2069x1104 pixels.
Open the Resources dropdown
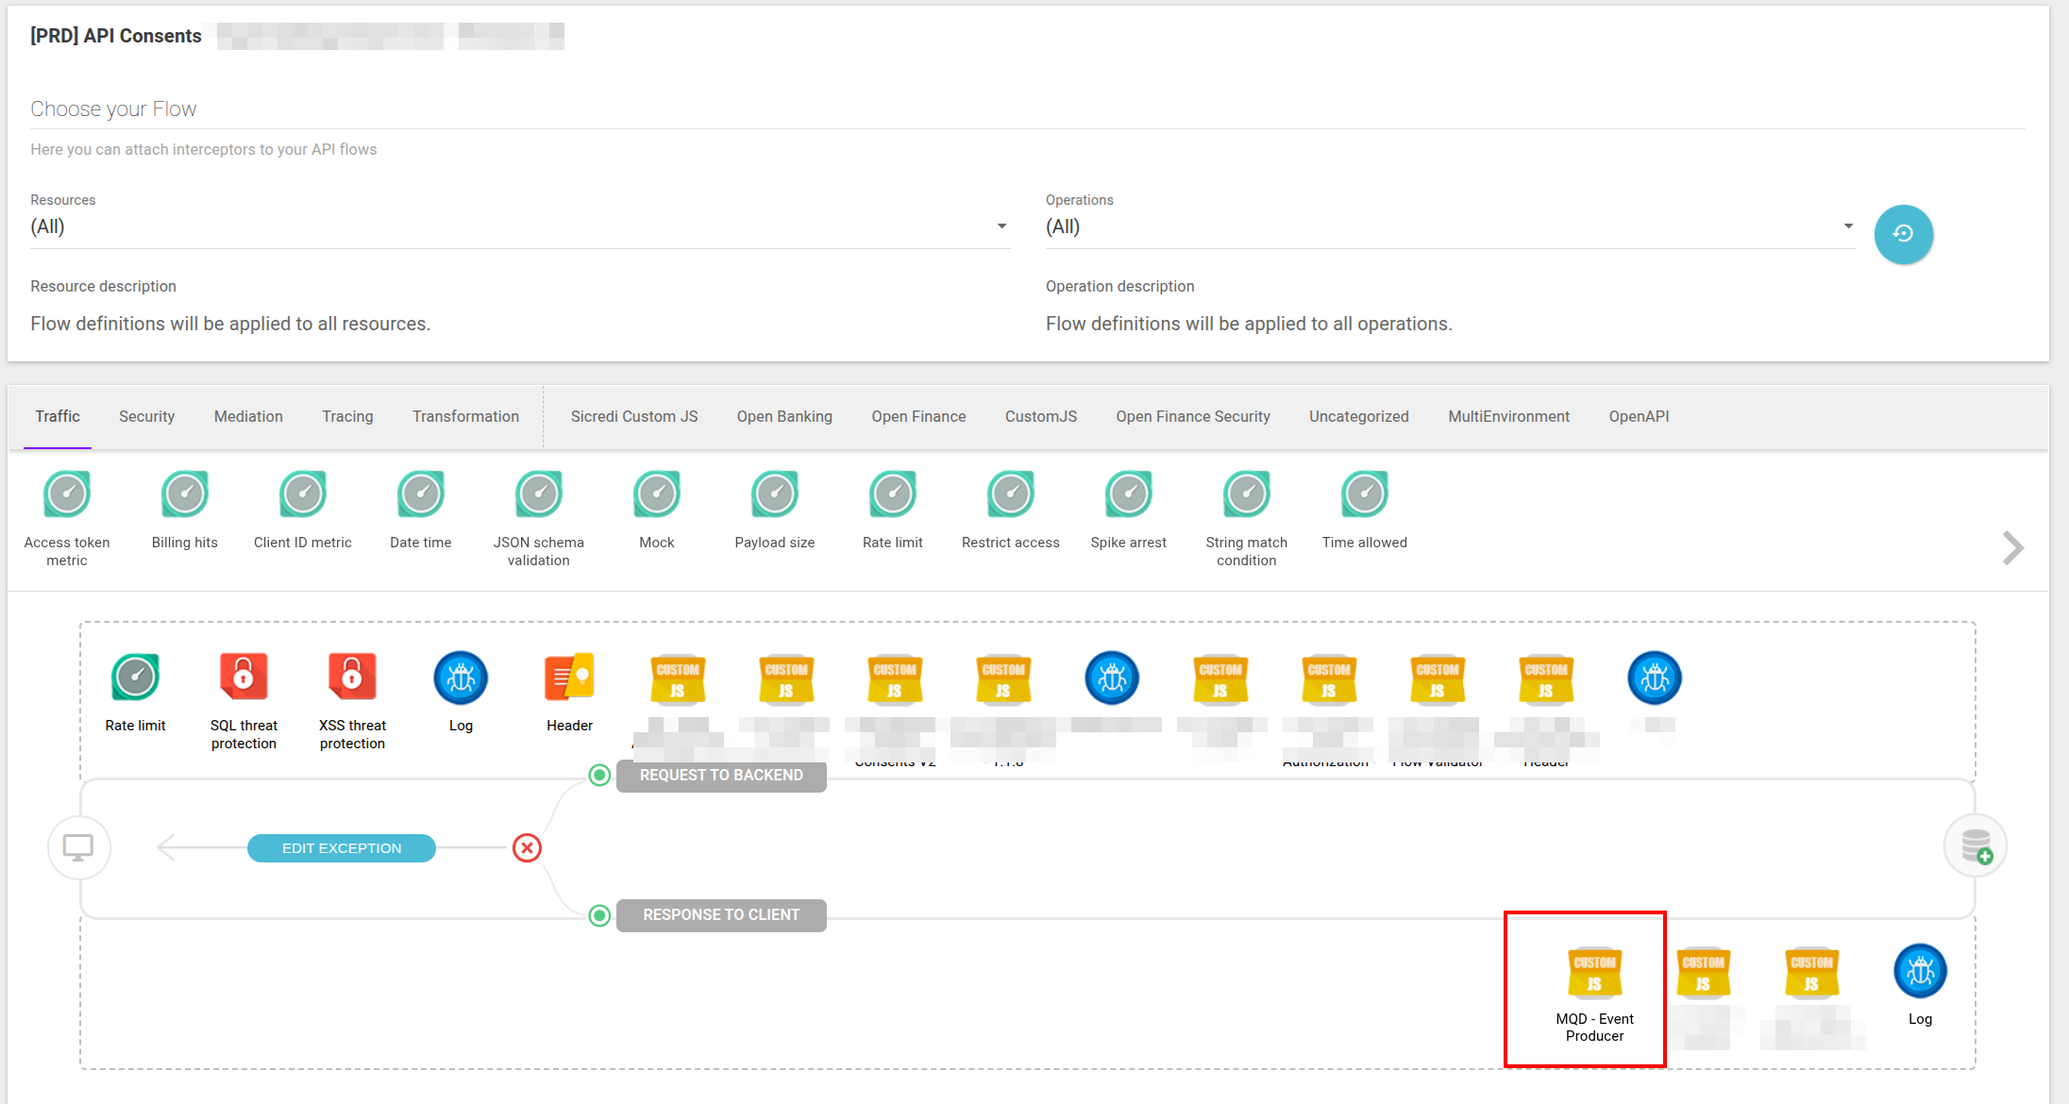[x=519, y=226]
